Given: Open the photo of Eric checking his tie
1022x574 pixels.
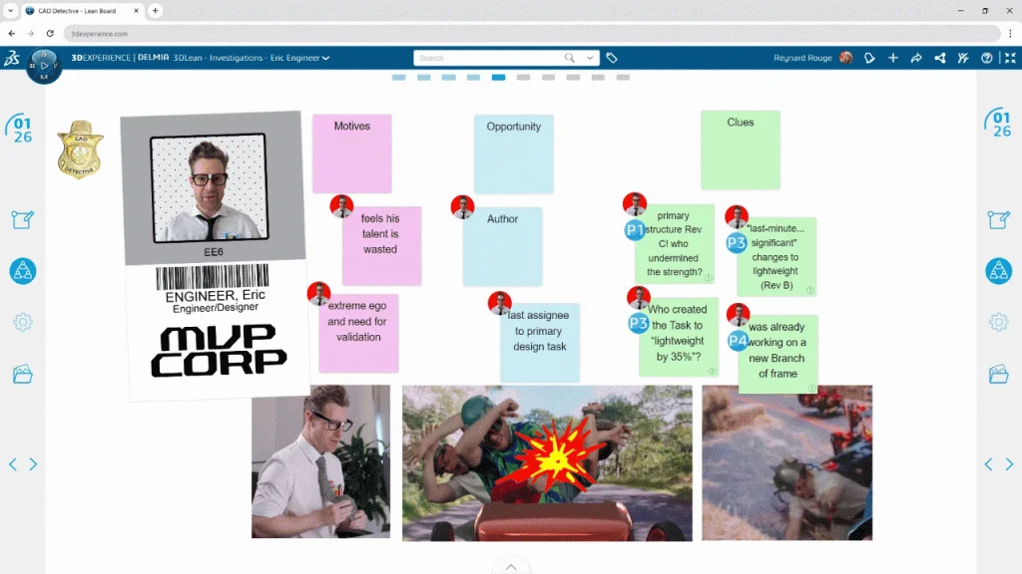Looking at the screenshot, I should tap(320, 461).
